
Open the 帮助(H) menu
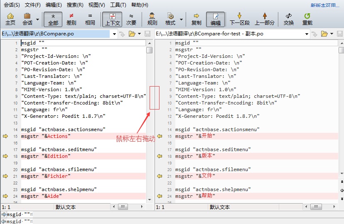pos(140,5)
